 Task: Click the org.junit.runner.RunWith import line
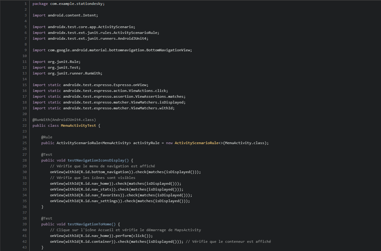click(67, 73)
